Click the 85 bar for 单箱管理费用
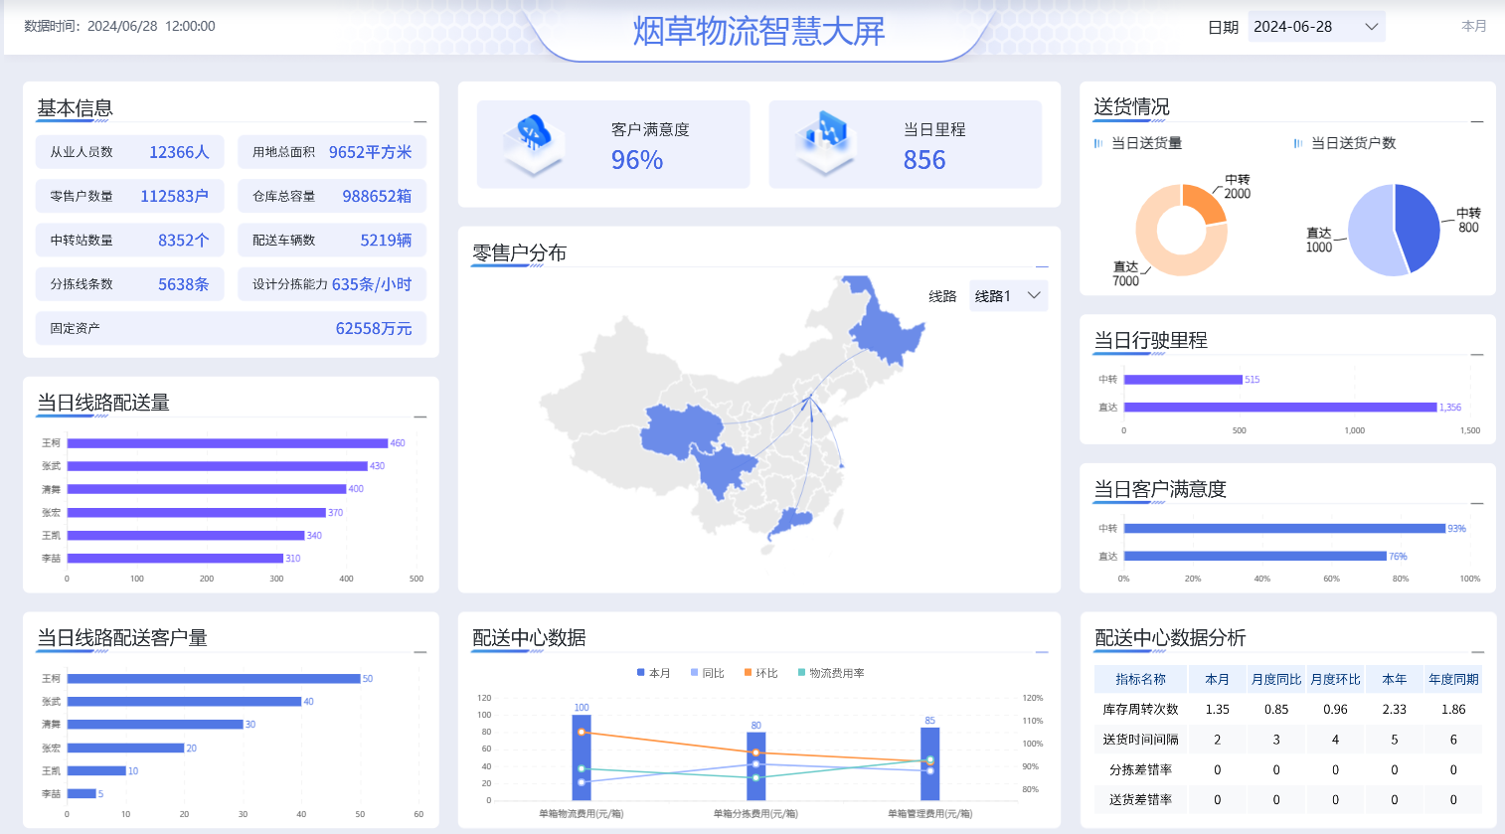 (x=930, y=763)
